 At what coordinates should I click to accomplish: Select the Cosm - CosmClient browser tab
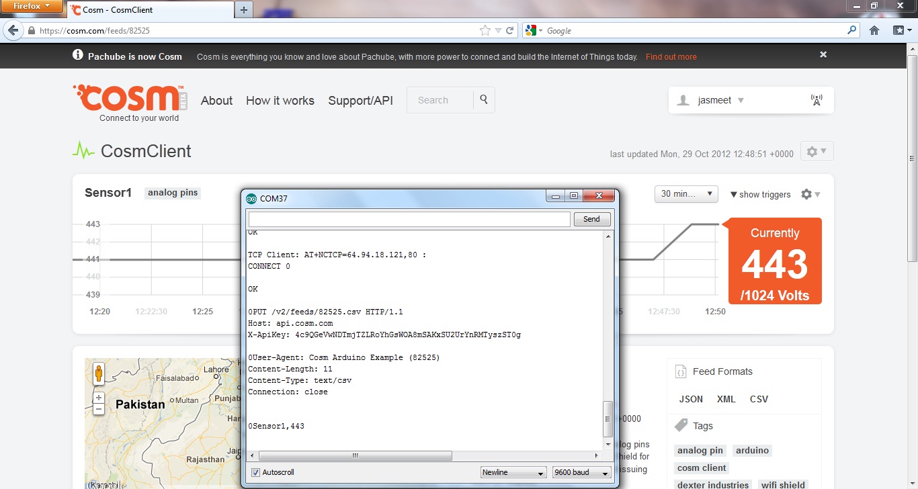pos(149,10)
